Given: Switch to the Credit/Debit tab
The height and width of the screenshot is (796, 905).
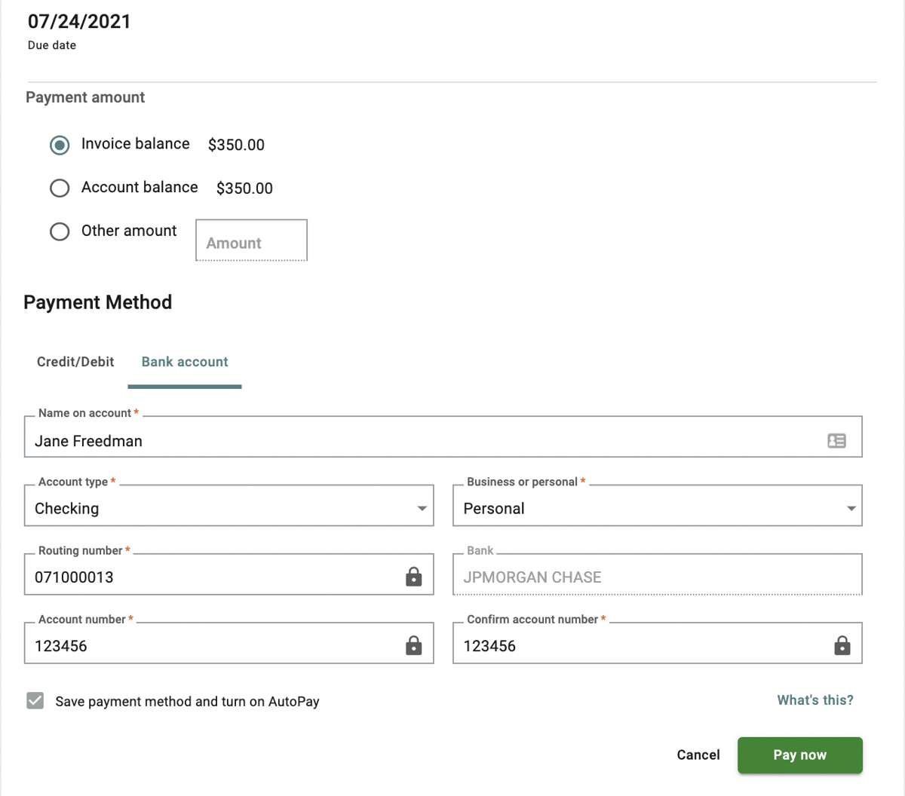Looking at the screenshot, I should [x=75, y=362].
